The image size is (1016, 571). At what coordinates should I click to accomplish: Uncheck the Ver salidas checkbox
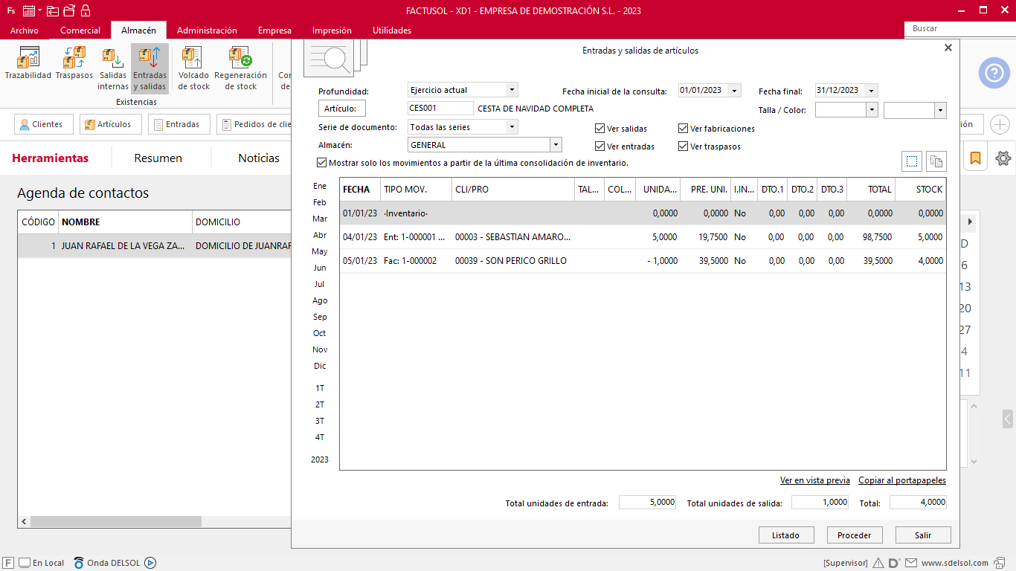click(x=600, y=129)
